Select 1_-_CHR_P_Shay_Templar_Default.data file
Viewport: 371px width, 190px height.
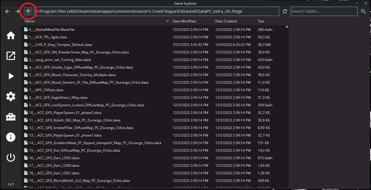61,45
